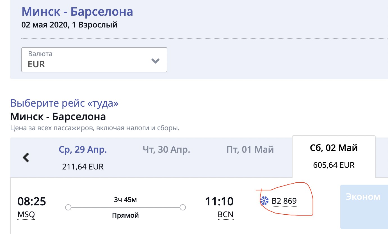Click the departure endpoint circle on the route line
The image size is (388, 234).
(x=68, y=208)
